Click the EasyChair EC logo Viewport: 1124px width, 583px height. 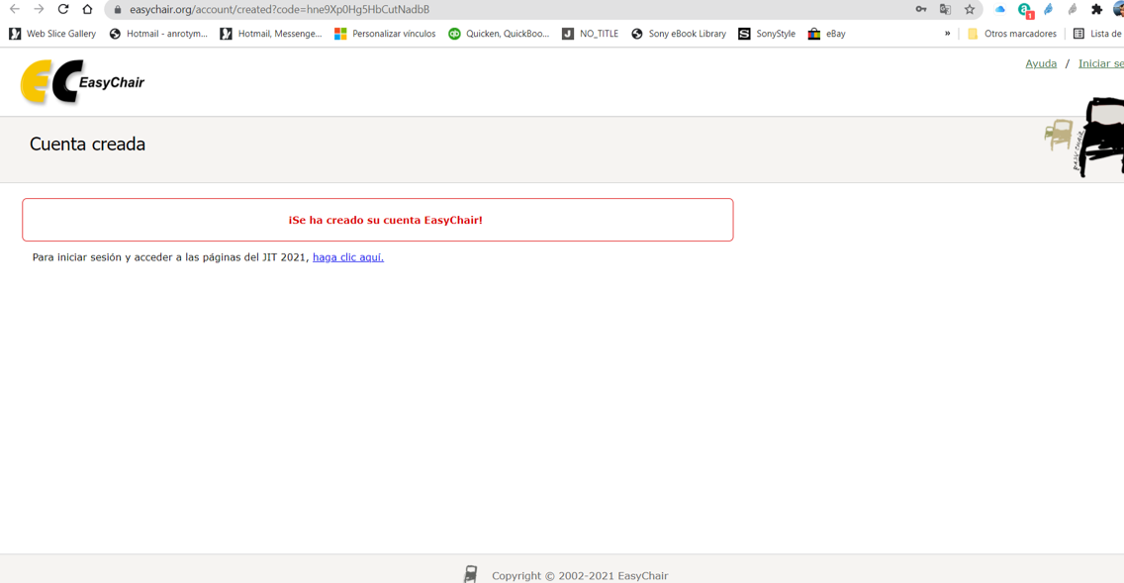[82, 82]
